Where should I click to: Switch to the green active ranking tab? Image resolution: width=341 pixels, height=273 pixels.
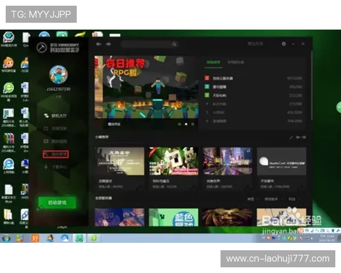click(x=214, y=63)
